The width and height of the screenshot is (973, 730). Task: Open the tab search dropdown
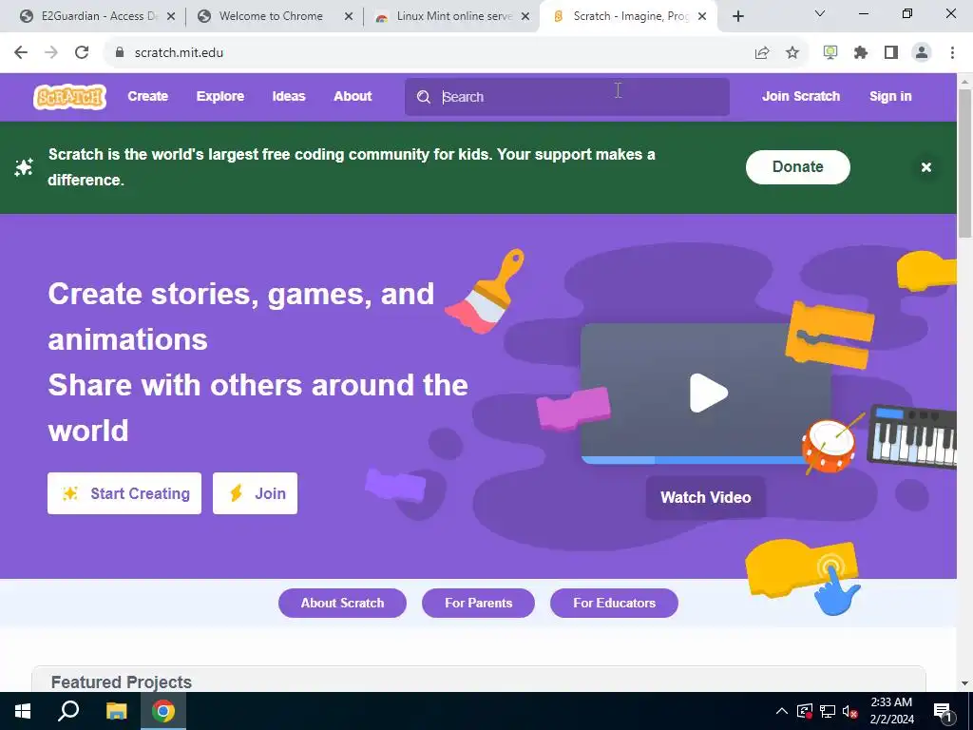(820, 13)
